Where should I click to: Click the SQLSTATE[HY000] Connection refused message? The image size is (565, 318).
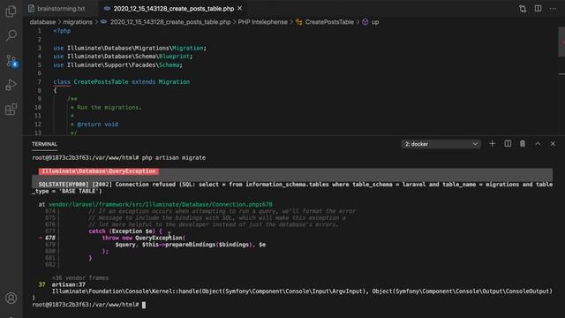click(x=292, y=187)
